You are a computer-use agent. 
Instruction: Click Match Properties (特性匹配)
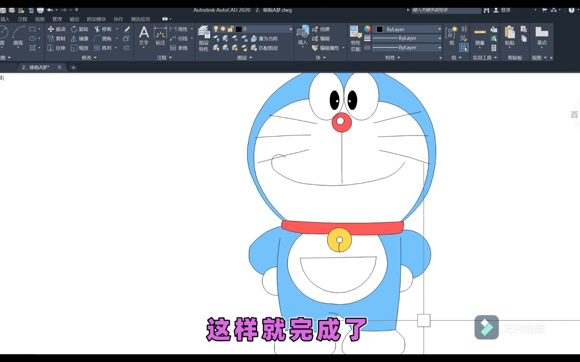coord(356,39)
